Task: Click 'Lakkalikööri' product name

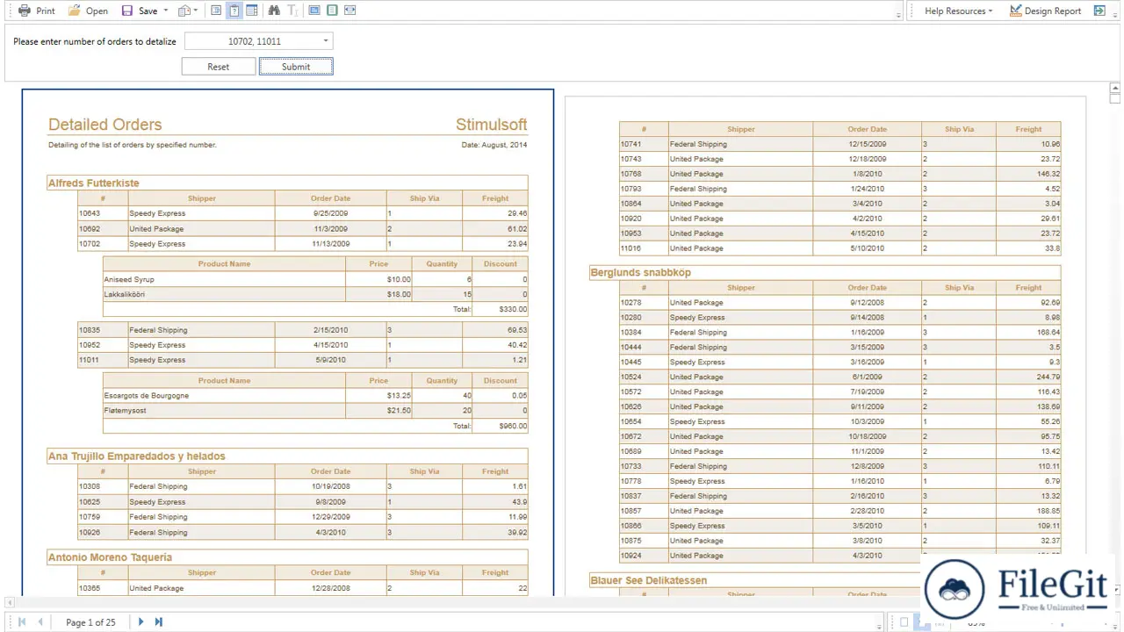Action: pyautogui.click(x=124, y=294)
